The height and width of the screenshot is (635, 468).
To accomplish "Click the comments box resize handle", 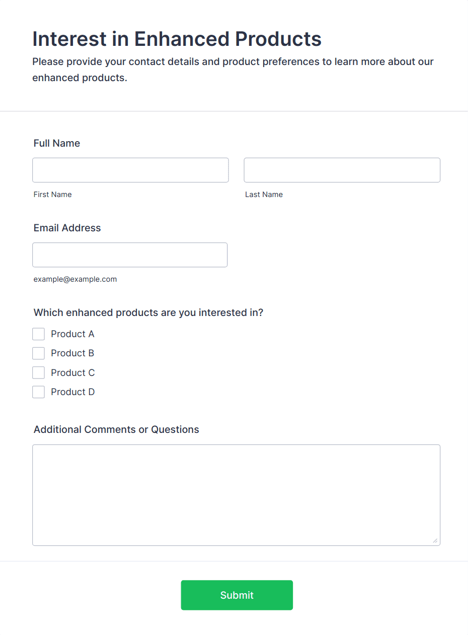I will tap(435, 541).
